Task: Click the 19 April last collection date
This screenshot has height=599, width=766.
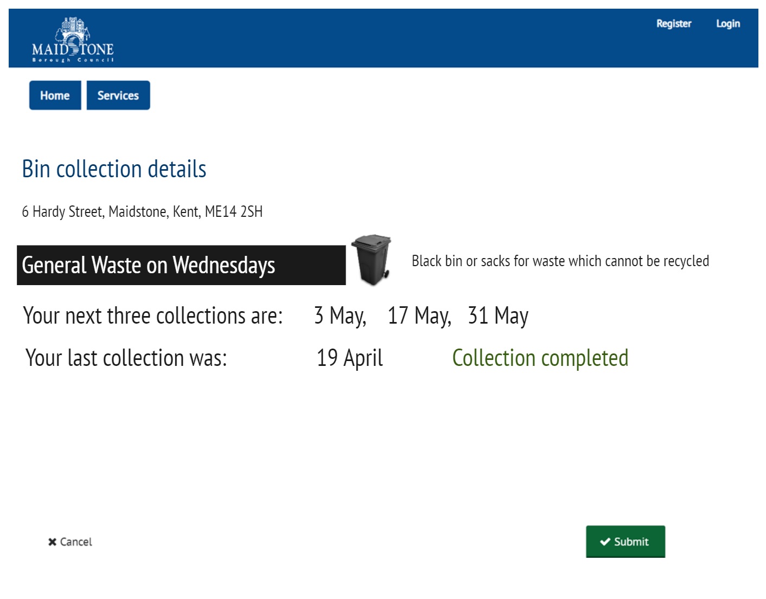Action: tap(350, 358)
